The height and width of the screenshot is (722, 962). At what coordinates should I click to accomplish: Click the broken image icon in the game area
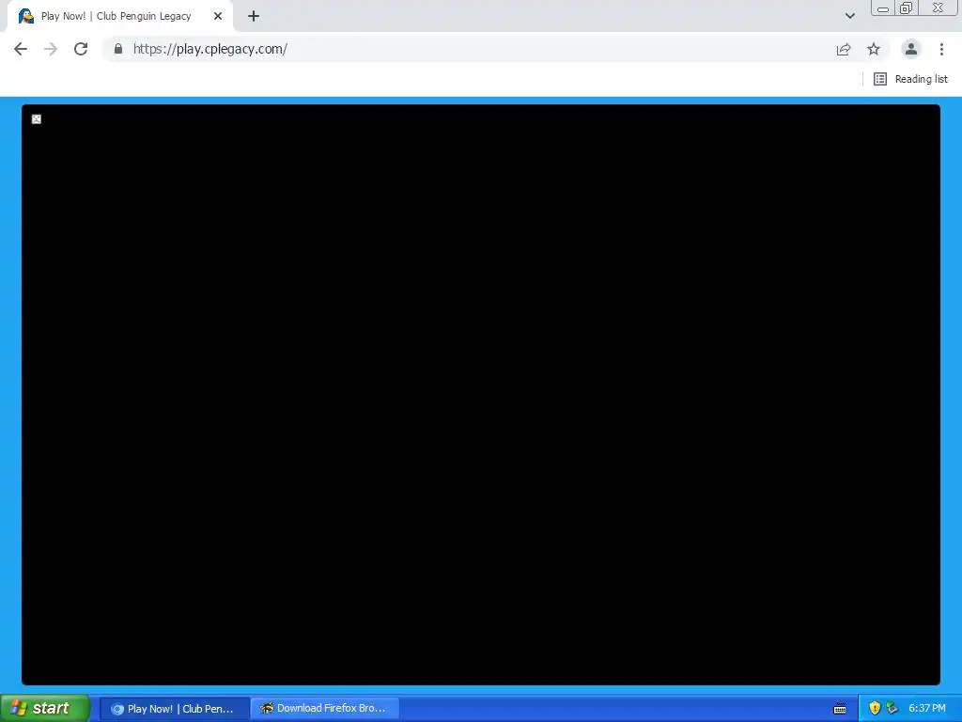coord(37,119)
